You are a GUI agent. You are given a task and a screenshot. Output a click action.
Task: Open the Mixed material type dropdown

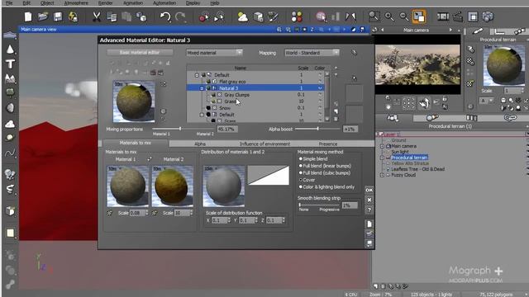coord(214,53)
